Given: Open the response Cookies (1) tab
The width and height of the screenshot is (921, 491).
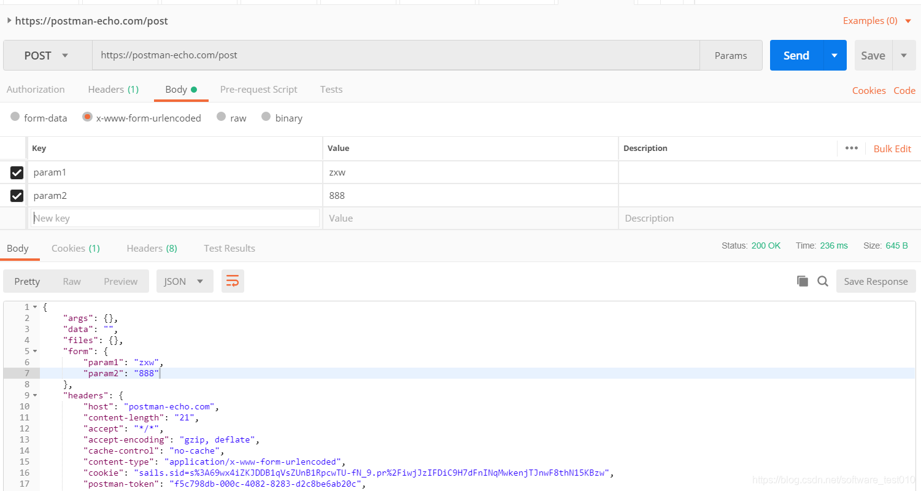Looking at the screenshot, I should pos(75,248).
